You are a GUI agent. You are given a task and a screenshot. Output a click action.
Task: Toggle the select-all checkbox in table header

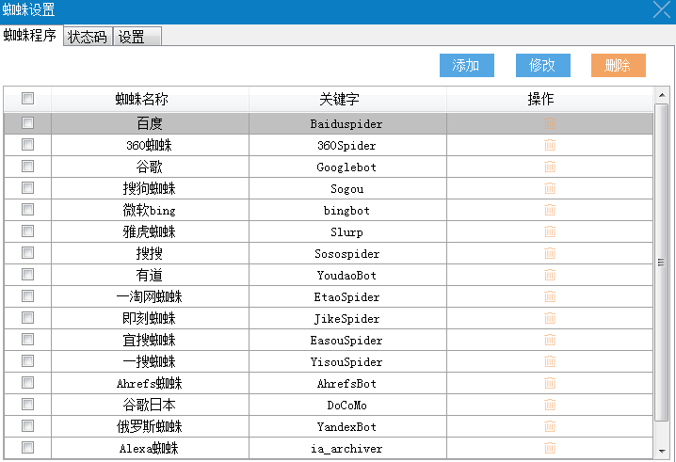click(27, 98)
